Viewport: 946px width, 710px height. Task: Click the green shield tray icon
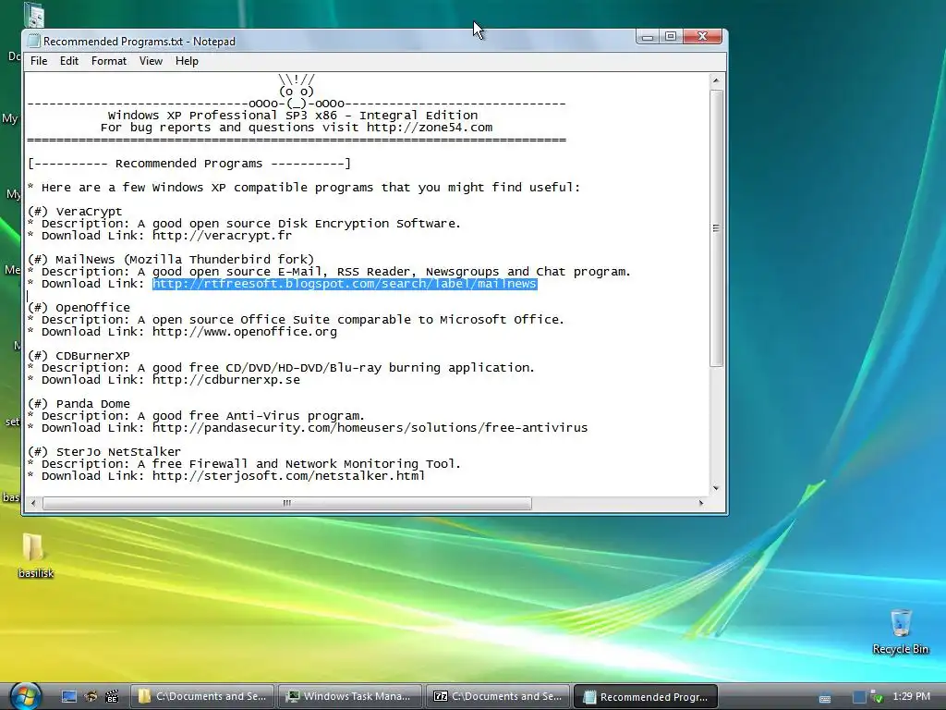[x=877, y=697]
